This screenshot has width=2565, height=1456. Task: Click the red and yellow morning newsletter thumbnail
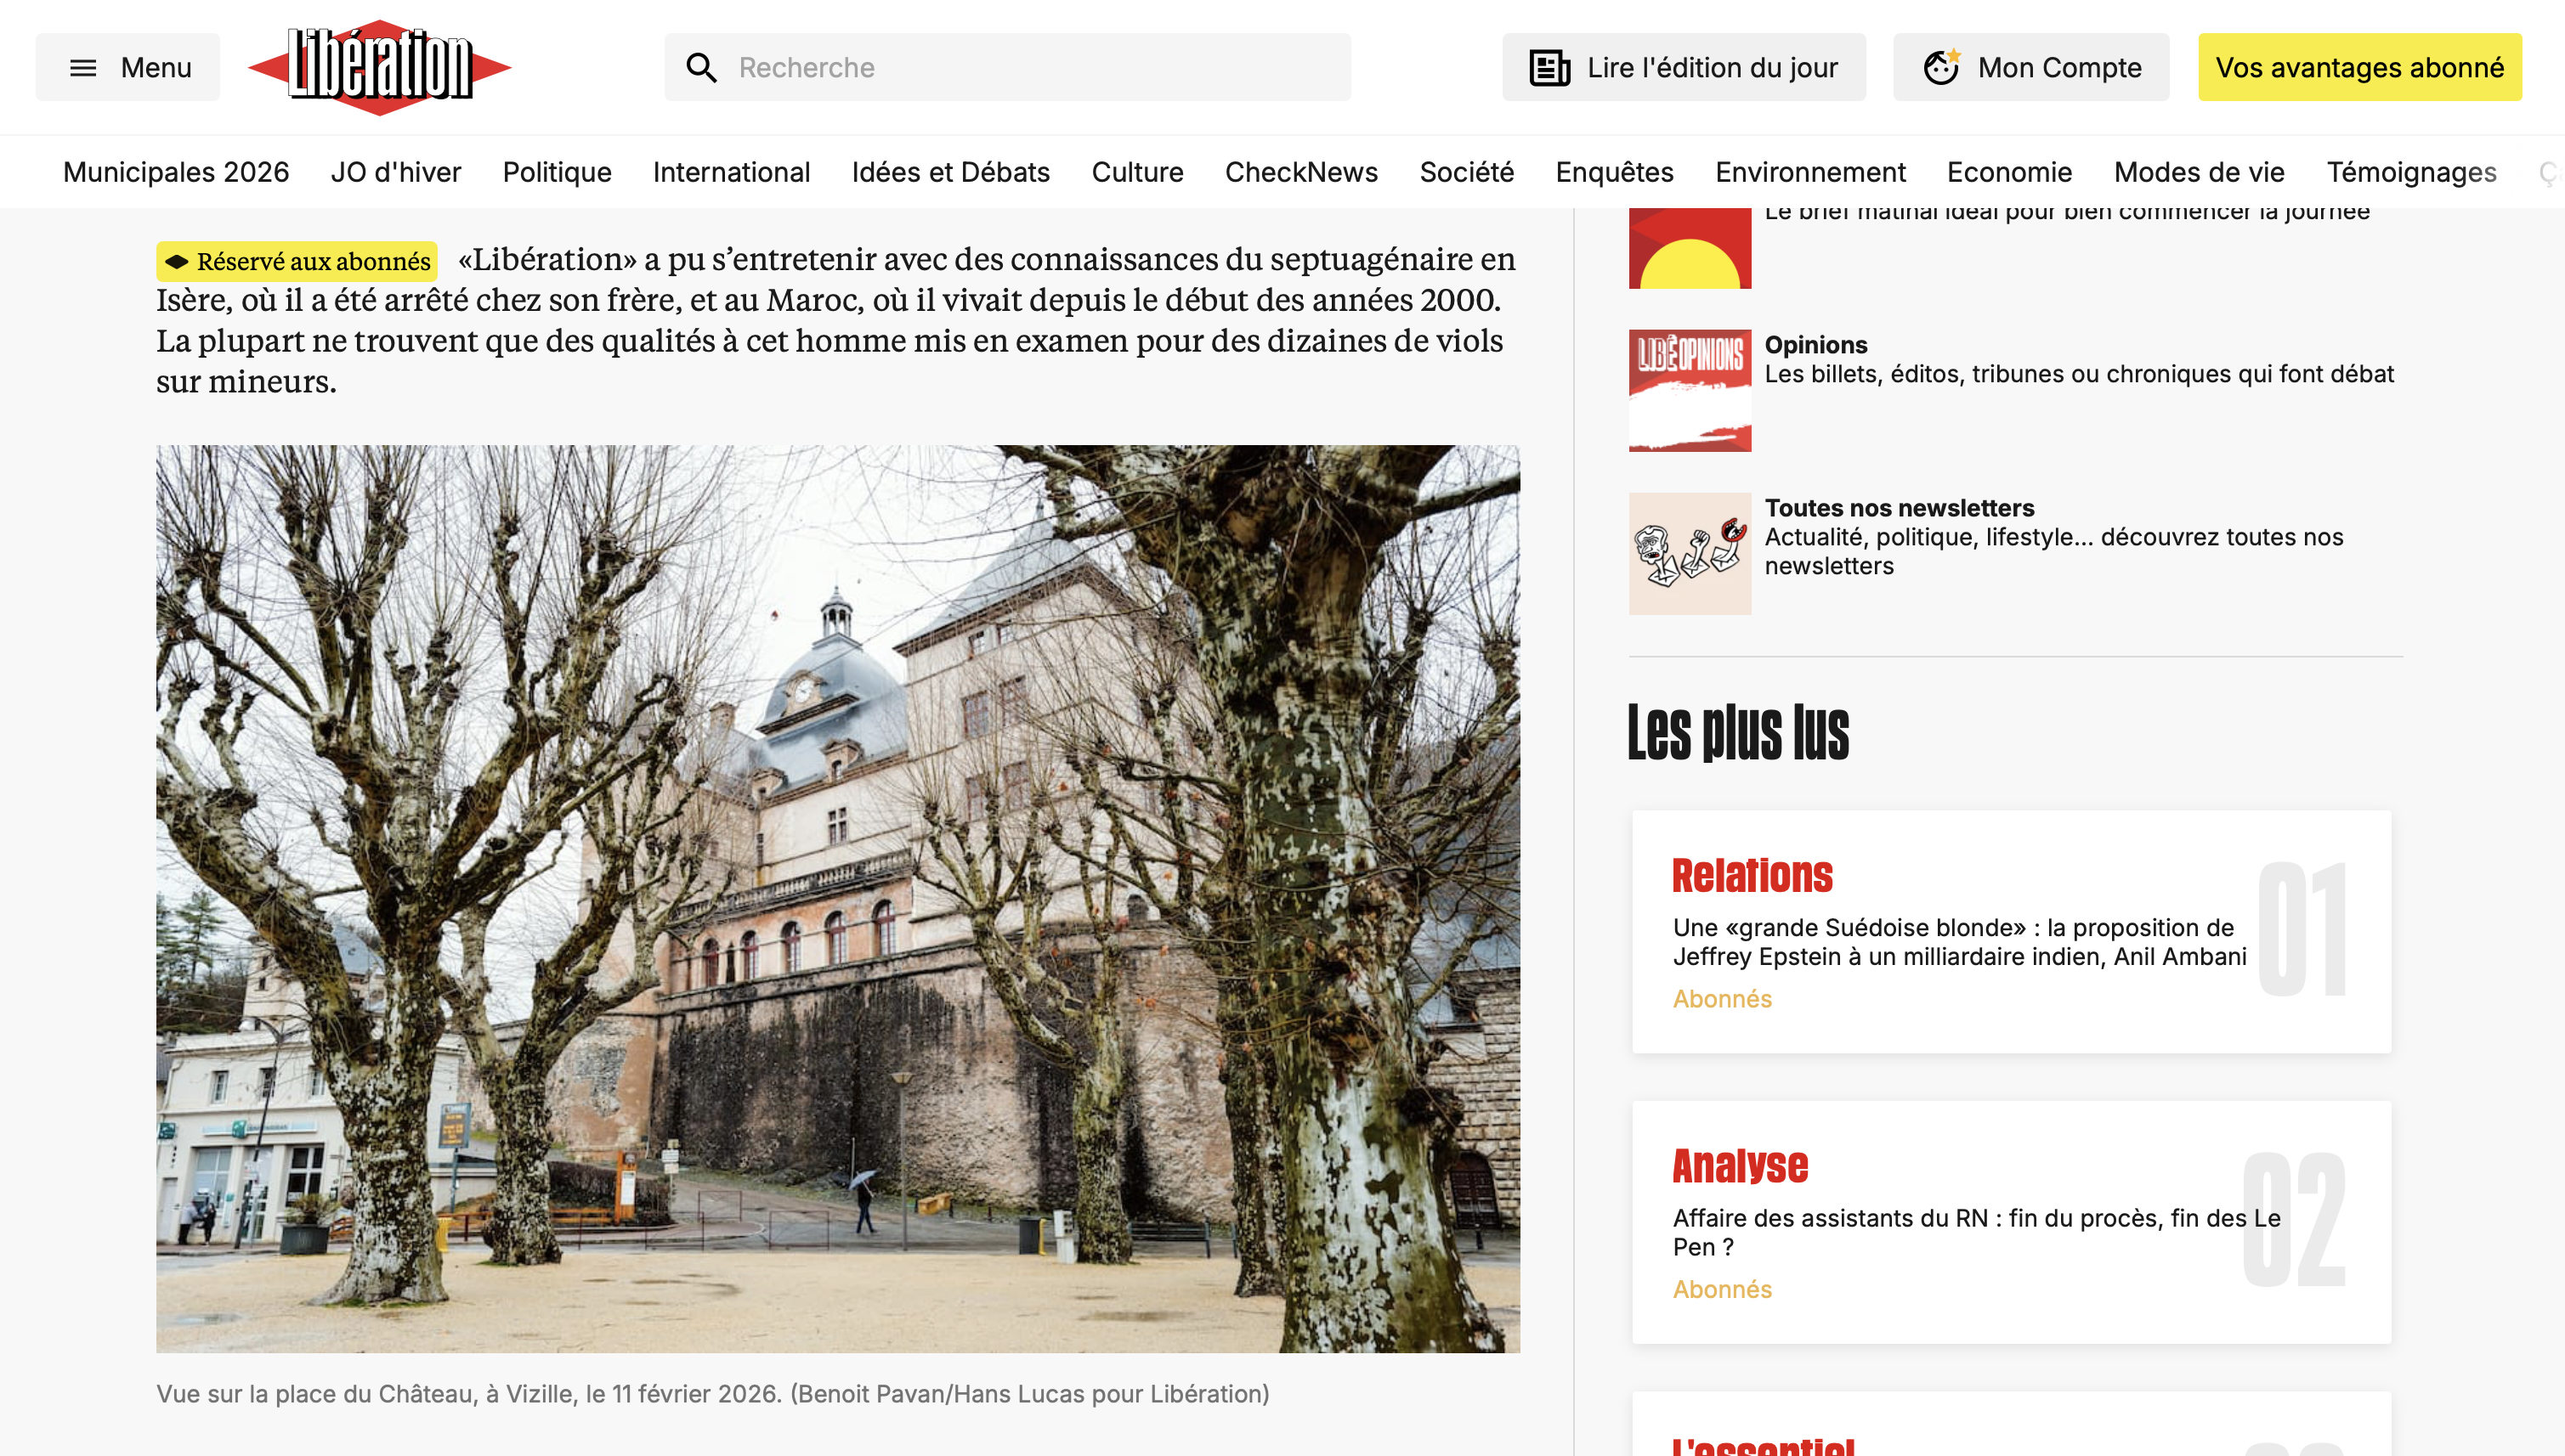[1690, 248]
